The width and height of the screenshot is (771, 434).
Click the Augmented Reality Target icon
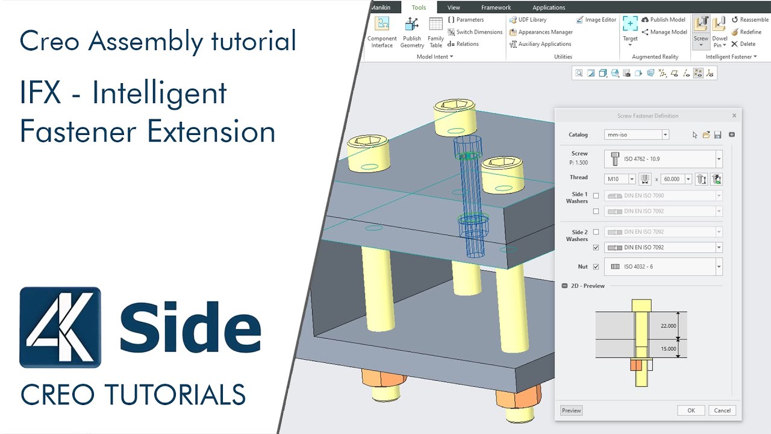630,24
